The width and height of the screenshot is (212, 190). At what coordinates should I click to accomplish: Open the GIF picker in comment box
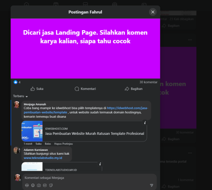pos(45,185)
